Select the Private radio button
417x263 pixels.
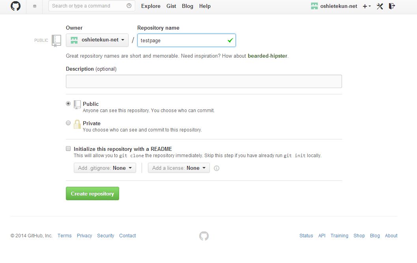pyautogui.click(x=68, y=123)
